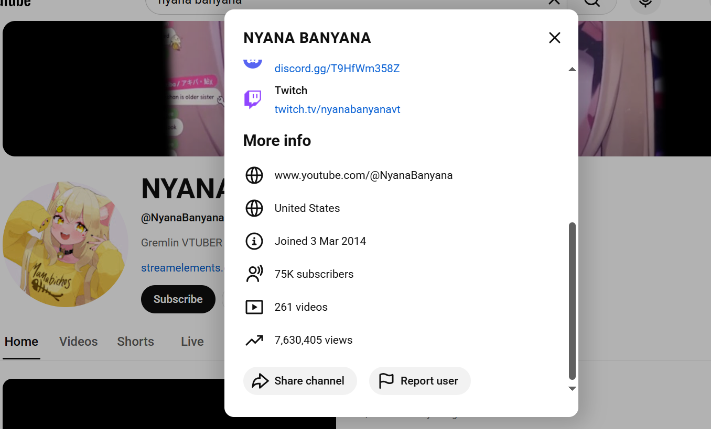Click the scroll up arrow in dialog
The height and width of the screenshot is (429, 711).
(x=572, y=70)
